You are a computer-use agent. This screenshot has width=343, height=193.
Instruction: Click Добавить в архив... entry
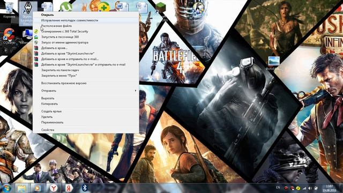click(x=86, y=48)
